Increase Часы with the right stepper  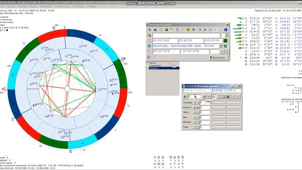pyautogui.click(x=197, y=112)
